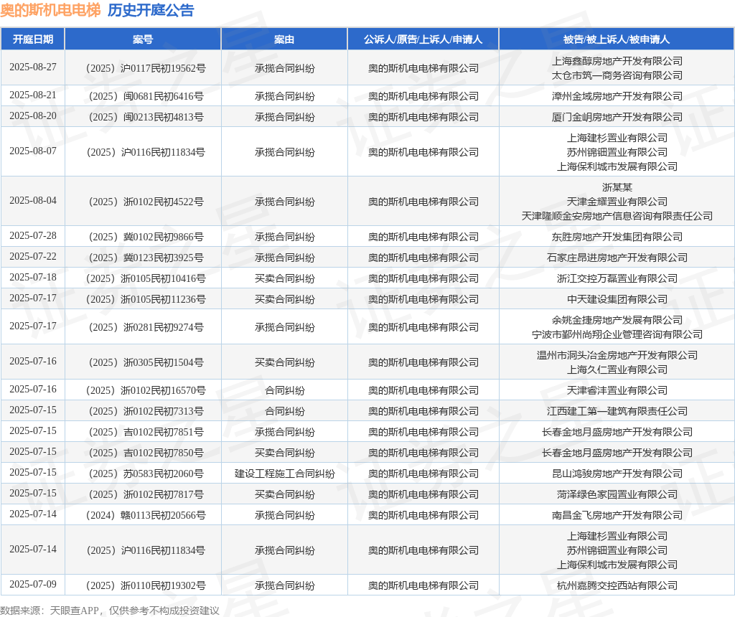Click defendant 石家庄昂进房地产开发有限公司
The width and height of the screenshot is (735, 617).
tap(617, 258)
